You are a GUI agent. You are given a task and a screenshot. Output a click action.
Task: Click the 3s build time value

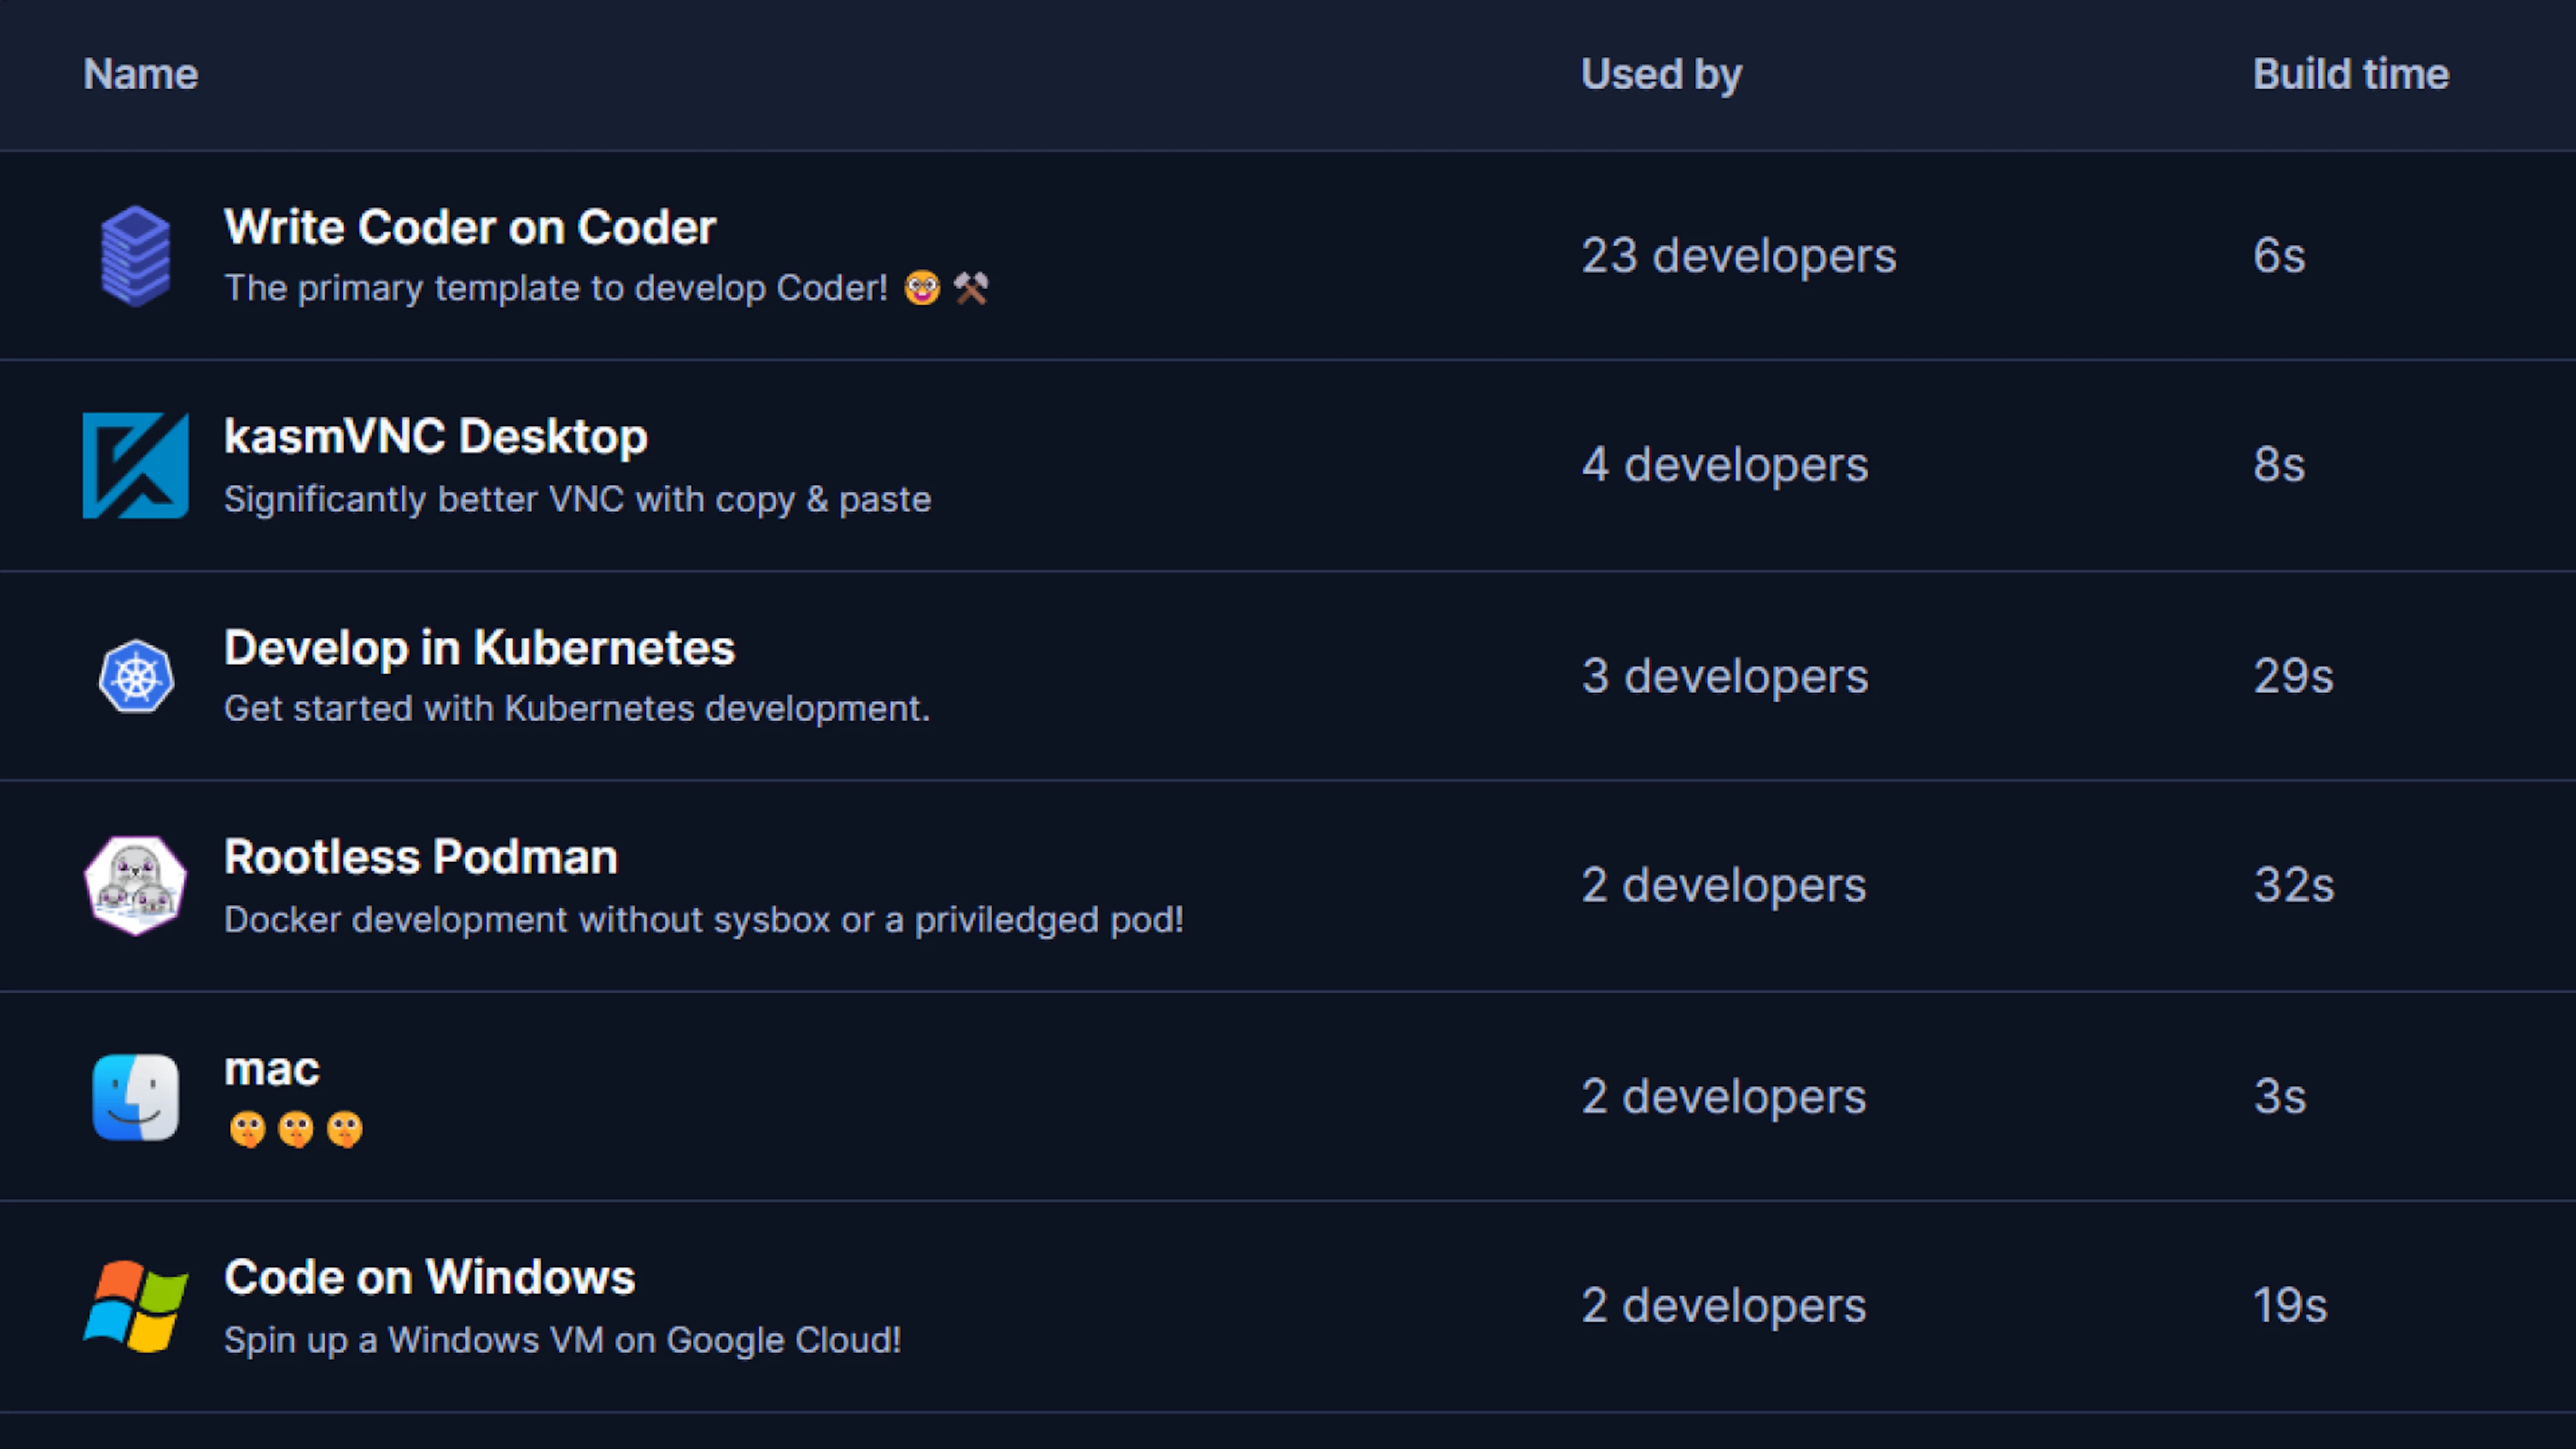(x=2280, y=1097)
